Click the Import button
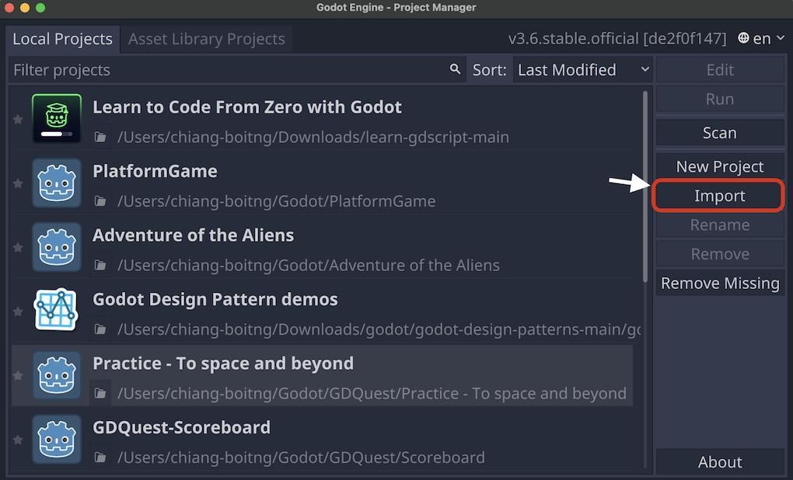 [720, 196]
